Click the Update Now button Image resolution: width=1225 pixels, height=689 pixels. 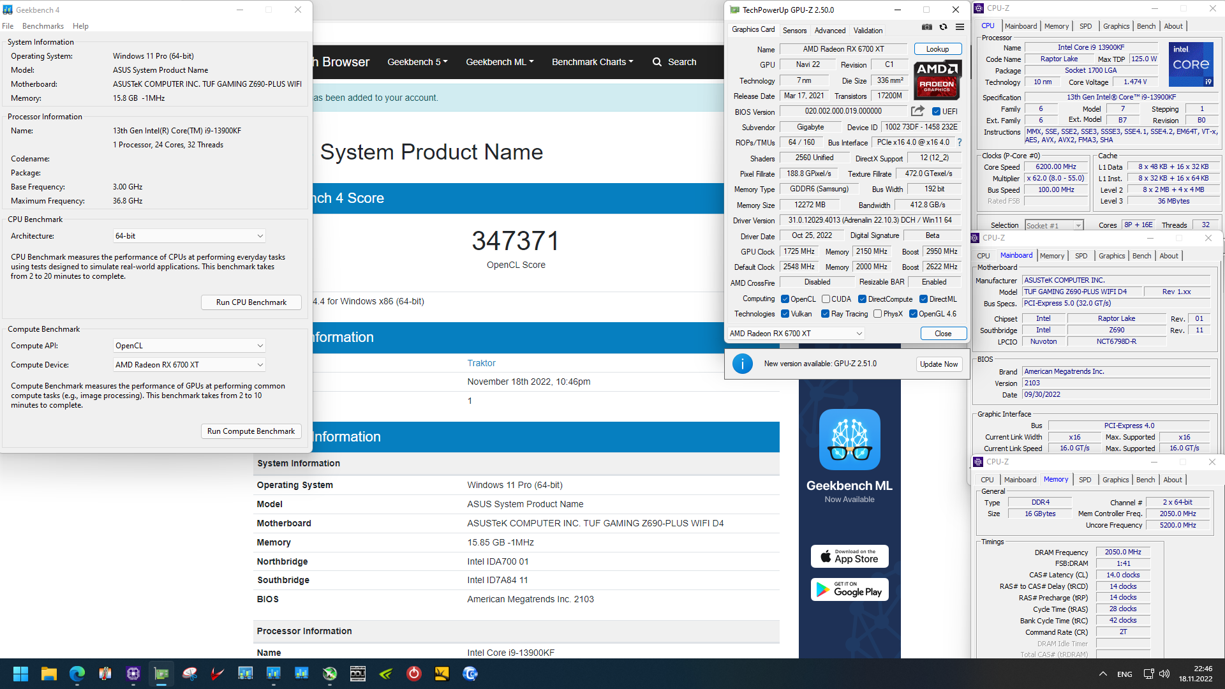[939, 364]
